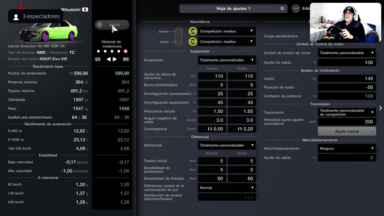Open the Transmisión type dropdown
Image resolution: width=384 pixels, height=216 pixels.
point(347,112)
